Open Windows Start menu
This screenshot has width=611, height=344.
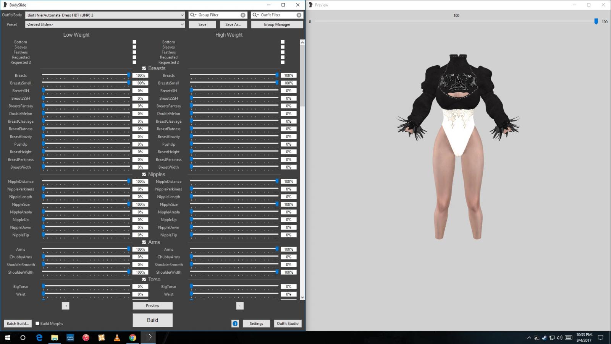pyautogui.click(x=7, y=338)
